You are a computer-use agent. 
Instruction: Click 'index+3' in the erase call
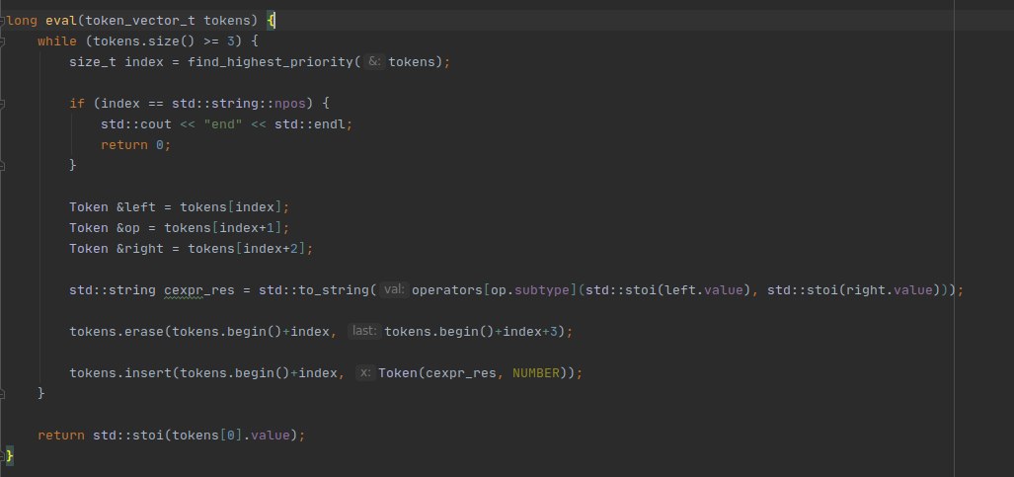(x=529, y=332)
